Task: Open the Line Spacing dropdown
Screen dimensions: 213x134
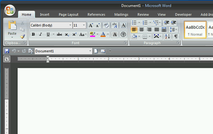Action: point(173,30)
